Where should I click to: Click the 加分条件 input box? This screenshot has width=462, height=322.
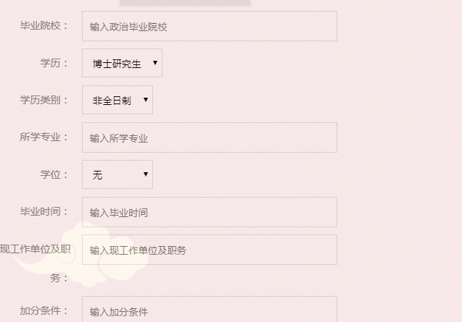pyautogui.click(x=210, y=309)
